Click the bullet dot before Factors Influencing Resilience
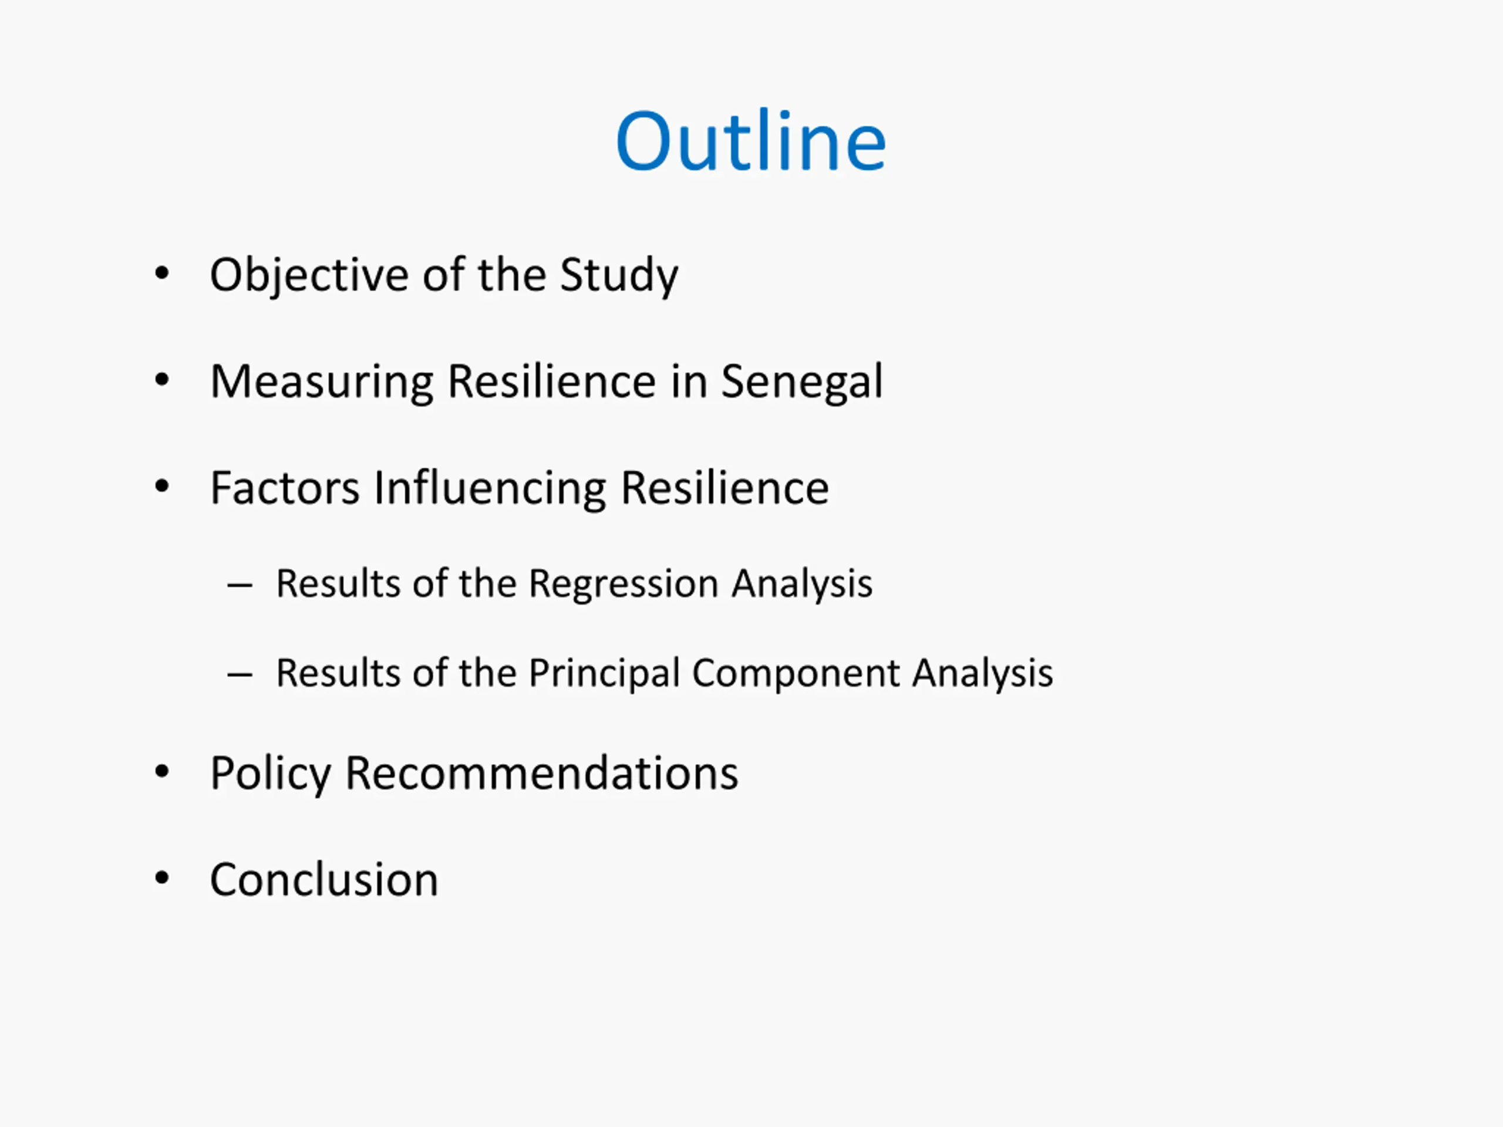 click(x=161, y=487)
